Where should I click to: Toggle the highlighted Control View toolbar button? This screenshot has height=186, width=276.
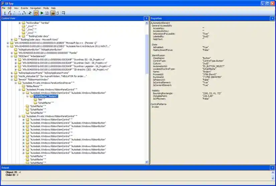click(x=52, y=13)
